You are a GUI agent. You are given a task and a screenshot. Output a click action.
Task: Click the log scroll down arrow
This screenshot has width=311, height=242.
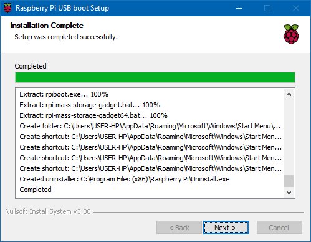pos(289,193)
